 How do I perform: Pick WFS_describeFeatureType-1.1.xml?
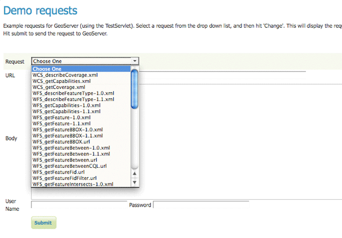click(81, 99)
